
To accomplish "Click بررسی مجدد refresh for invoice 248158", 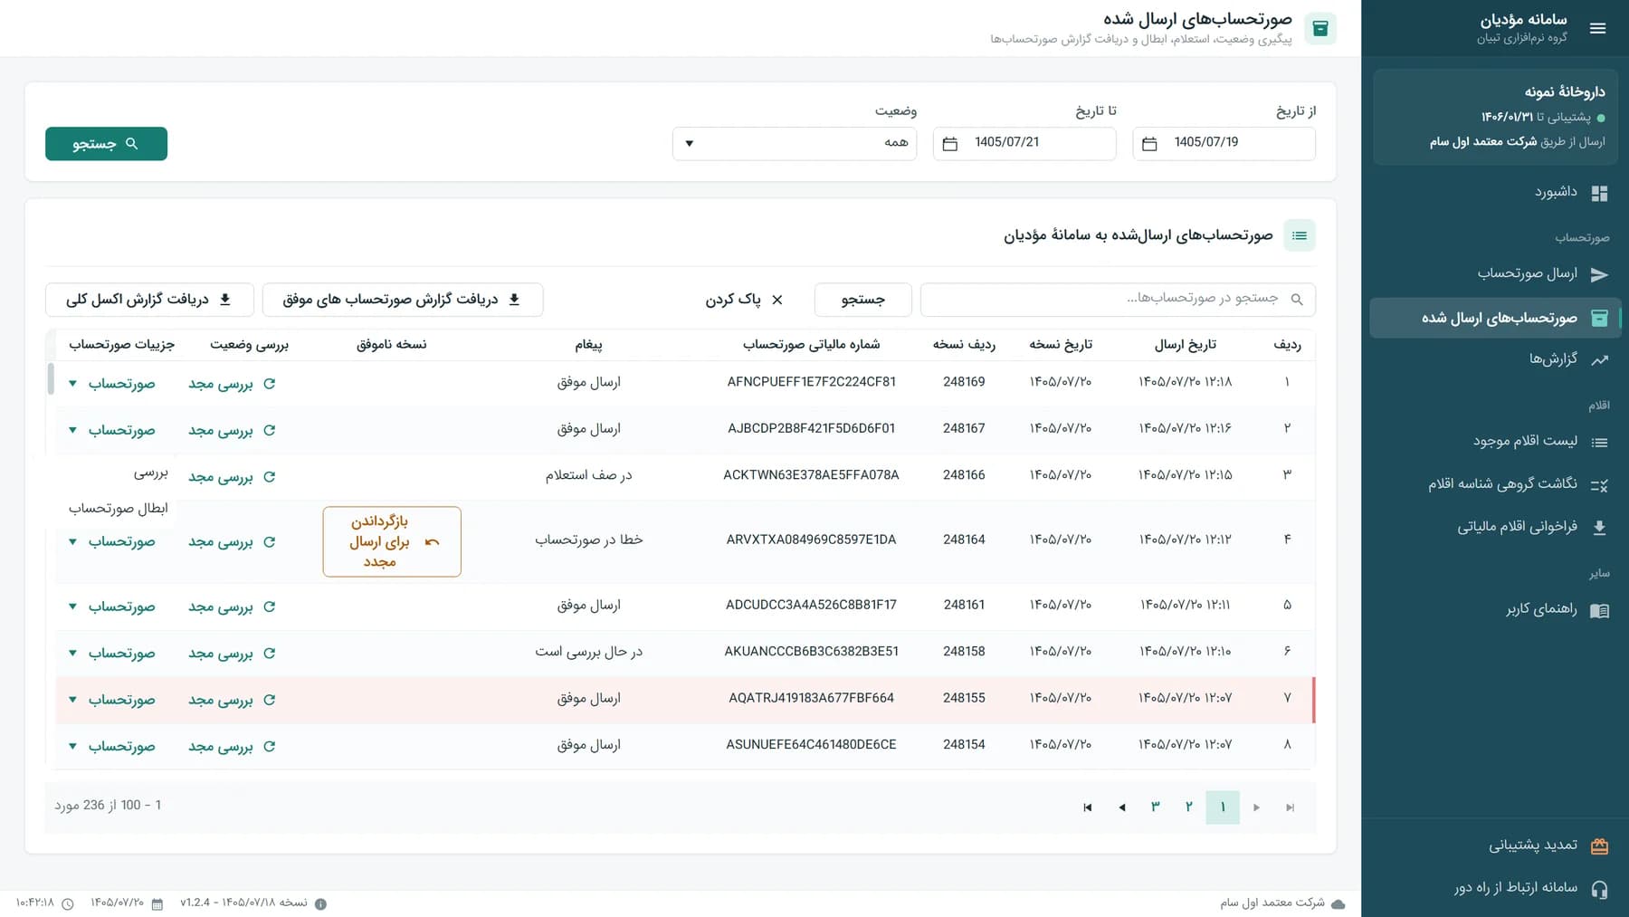I will click(x=232, y=653).
